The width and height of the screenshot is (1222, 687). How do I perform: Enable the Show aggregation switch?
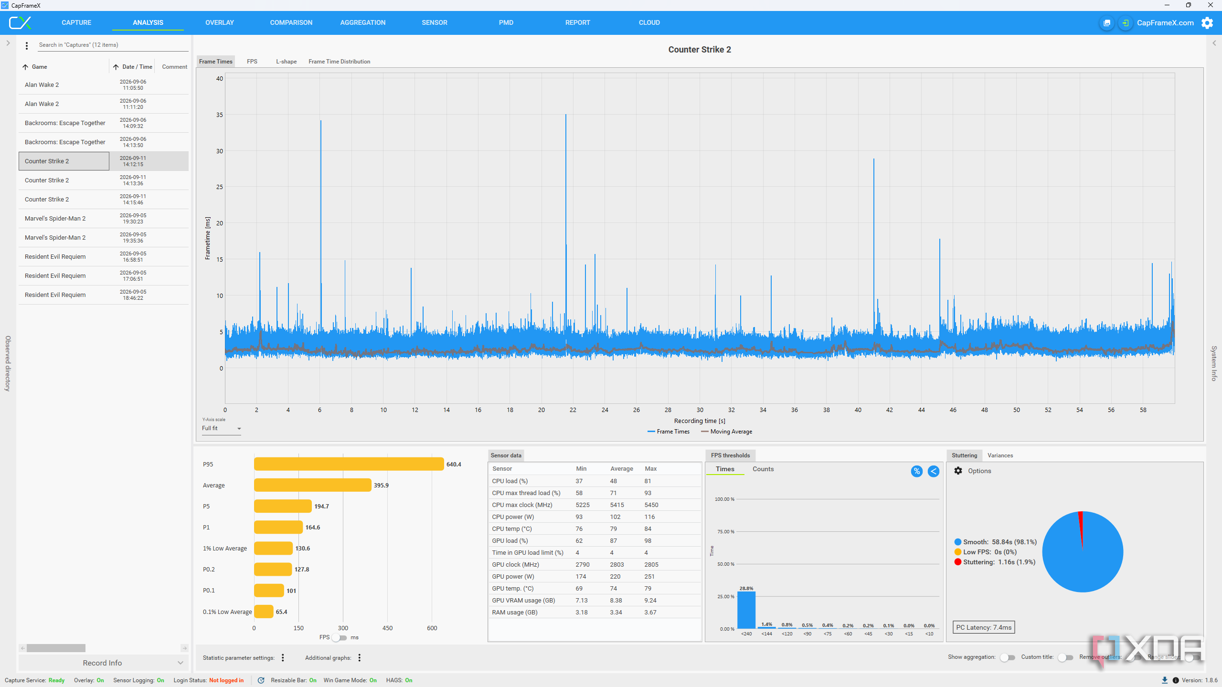[x=1008, y=657]
